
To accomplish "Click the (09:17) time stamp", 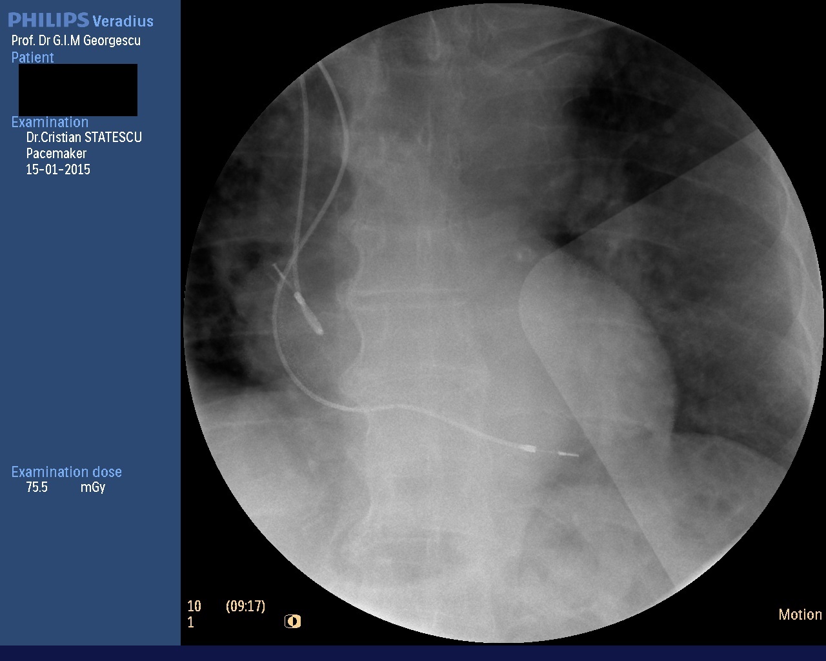I will point(245,606).
